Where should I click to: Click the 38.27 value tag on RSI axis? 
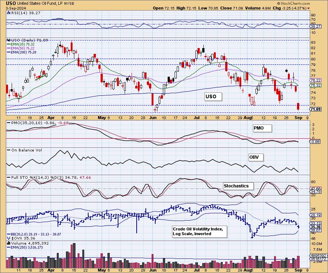pos(316,27)
